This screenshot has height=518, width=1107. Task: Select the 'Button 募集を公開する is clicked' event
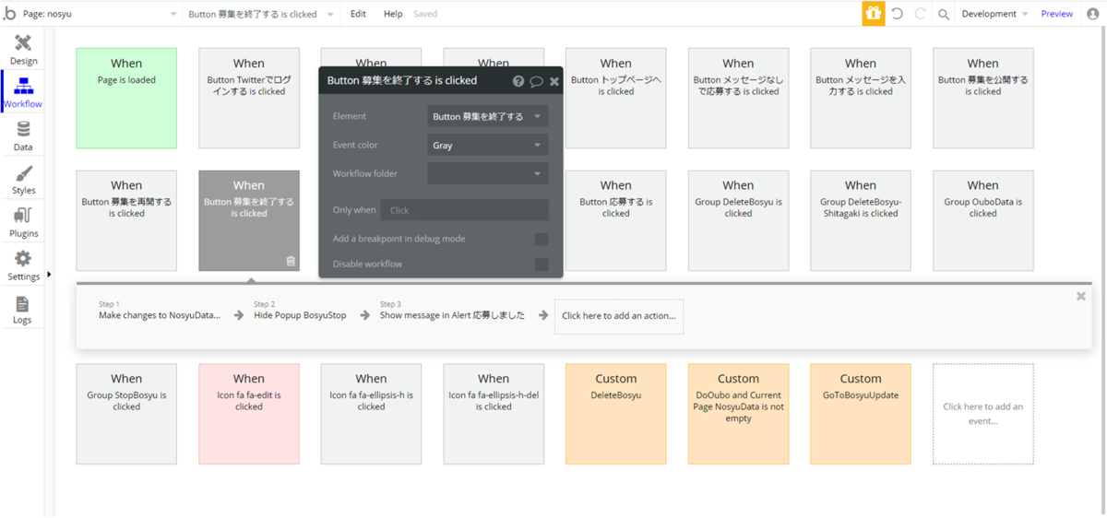coord(982,99)
